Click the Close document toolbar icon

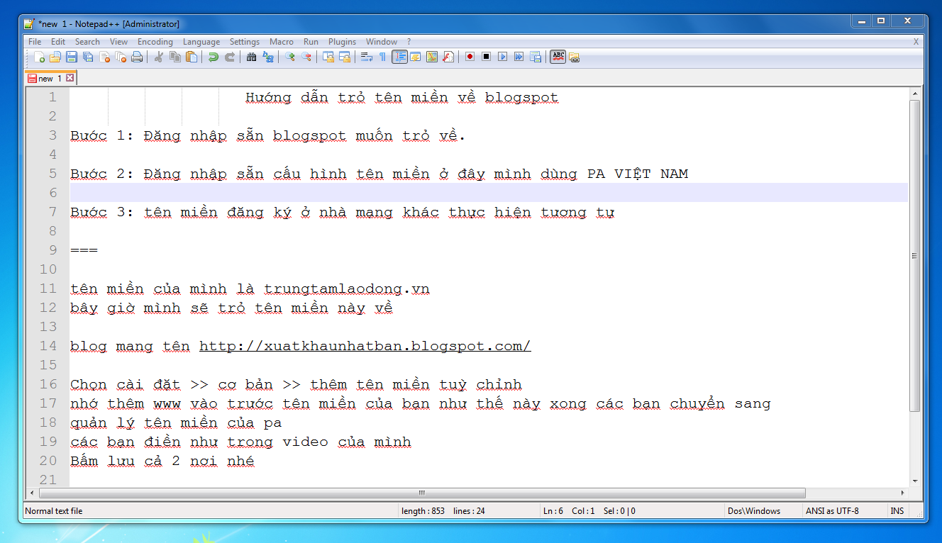(105, 57)
